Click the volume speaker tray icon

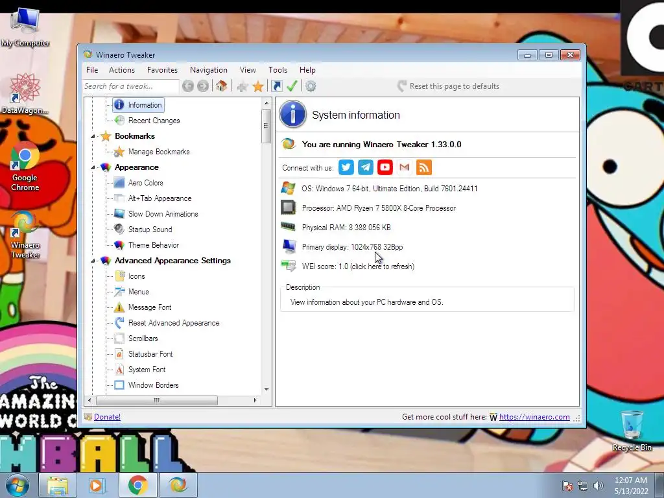click(599, 486)
